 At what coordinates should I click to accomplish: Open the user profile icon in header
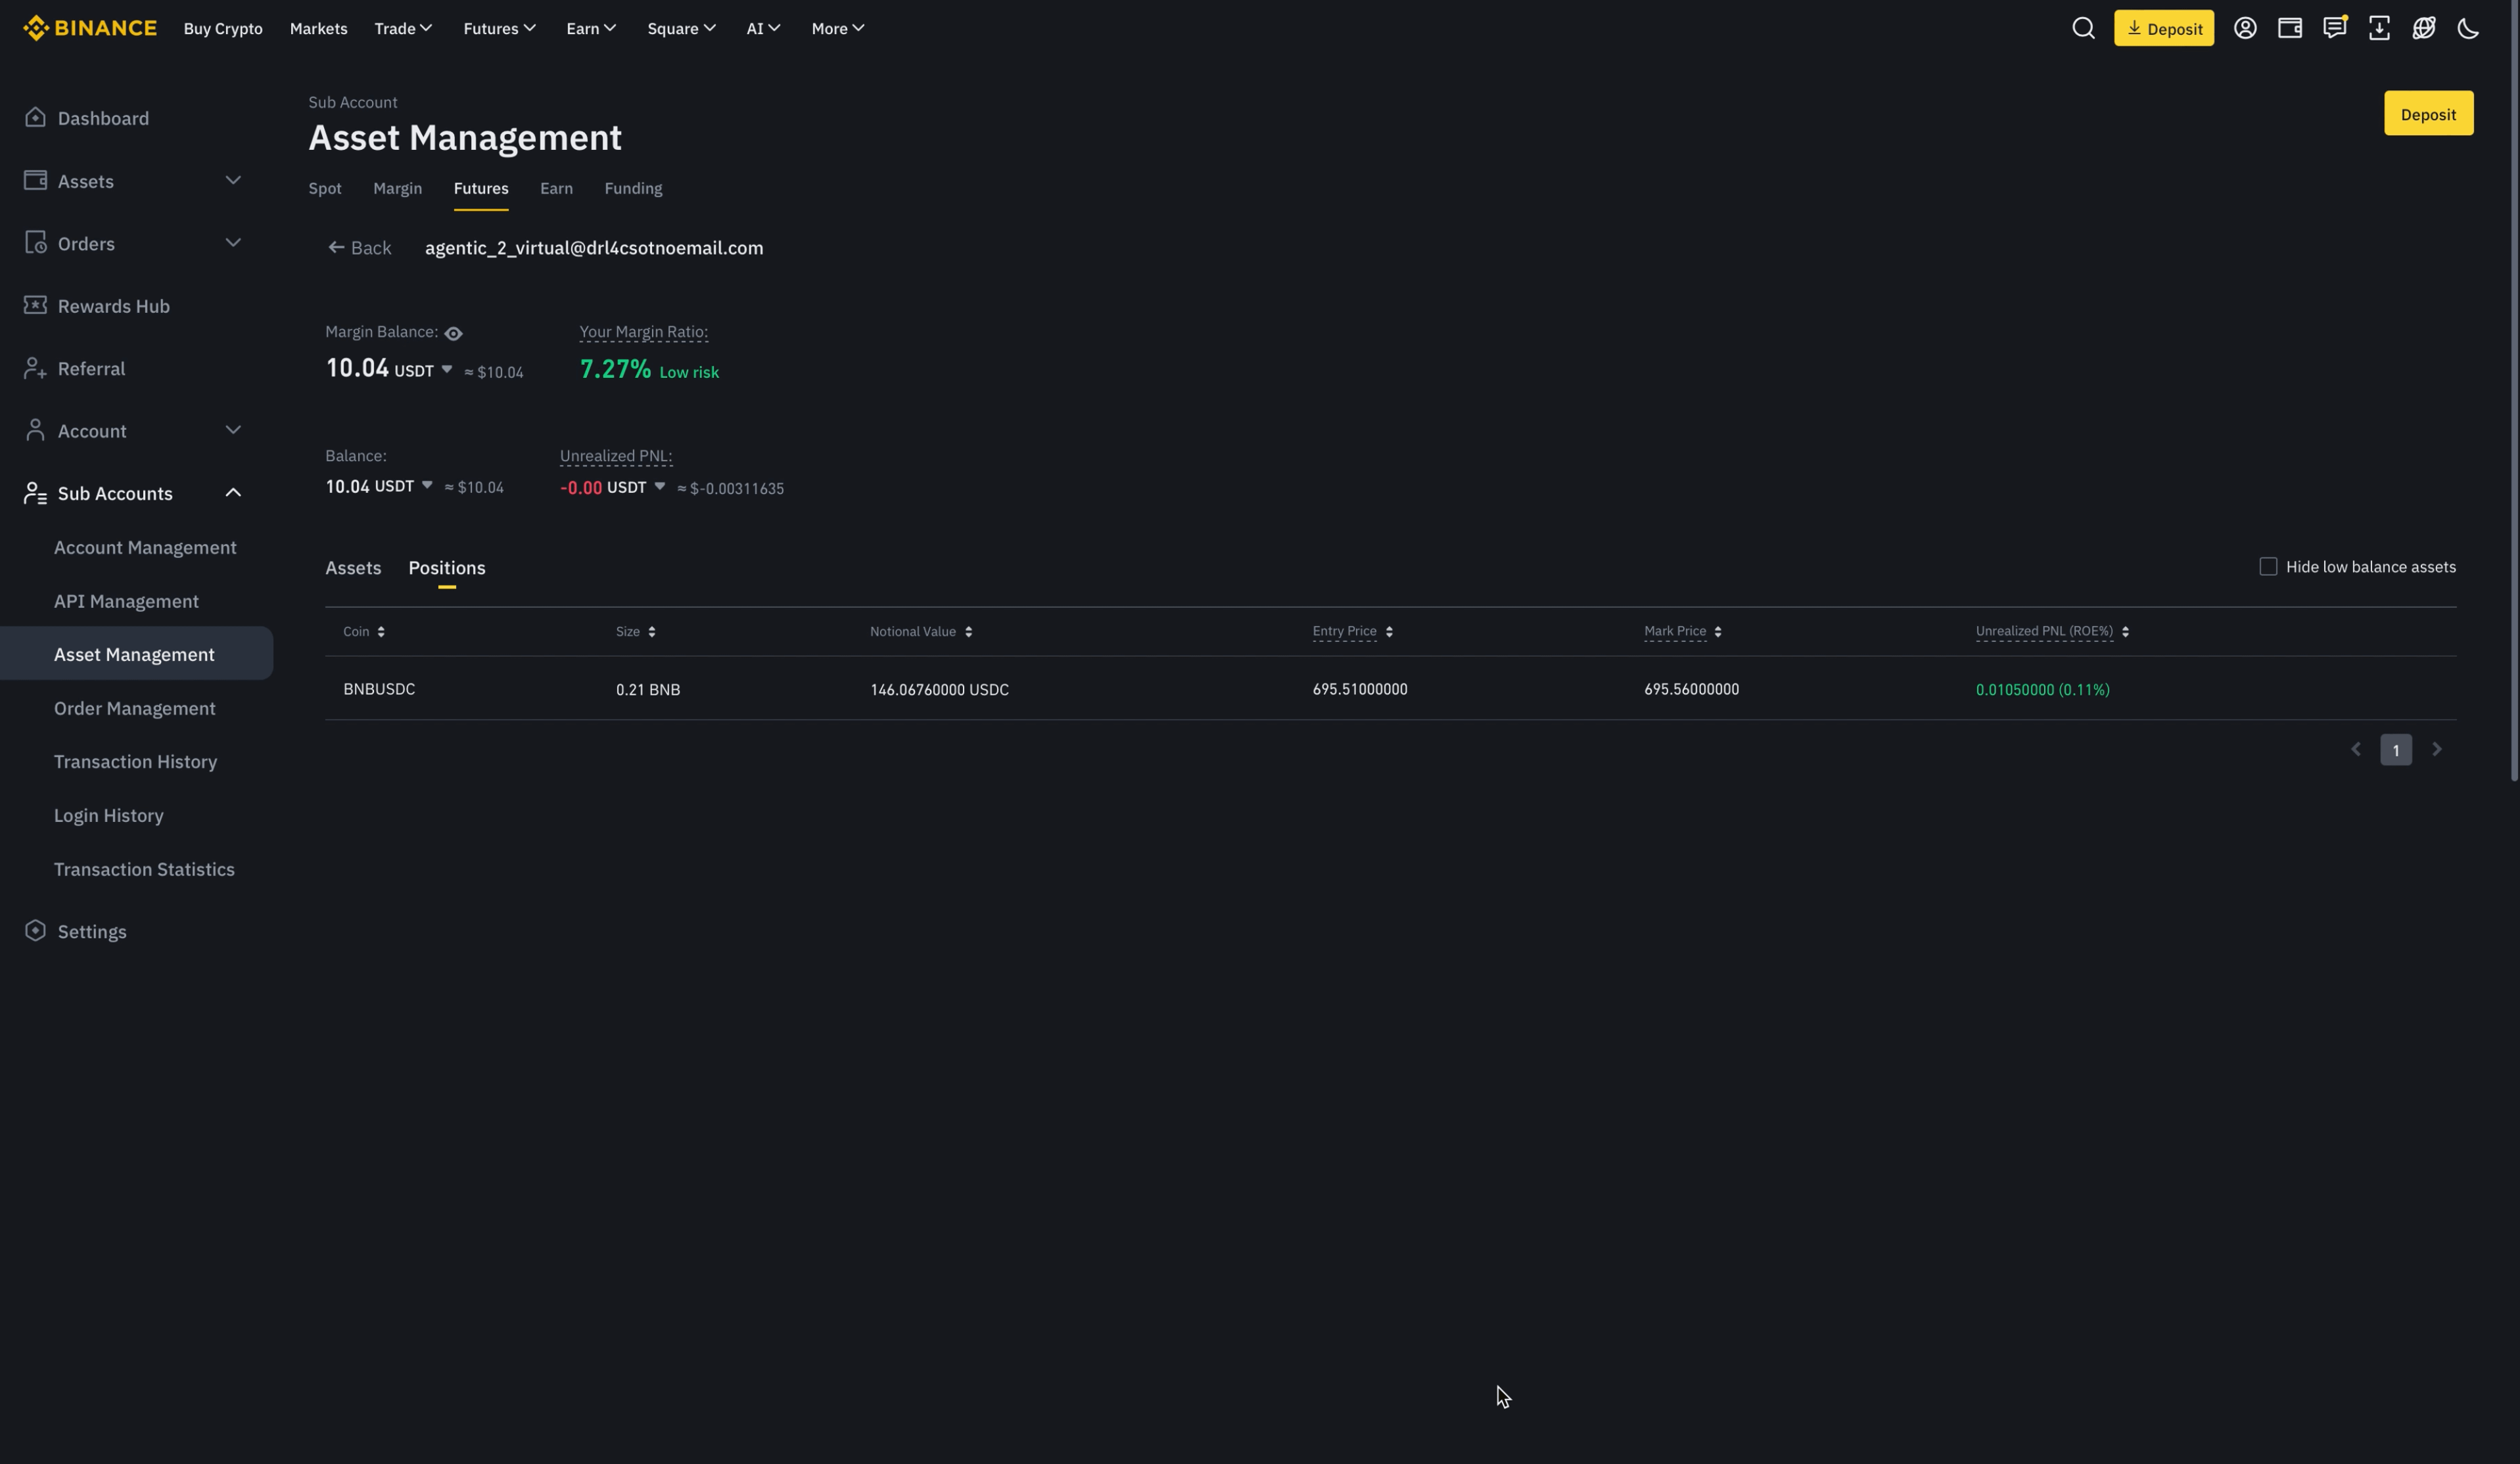point(2245,28)
